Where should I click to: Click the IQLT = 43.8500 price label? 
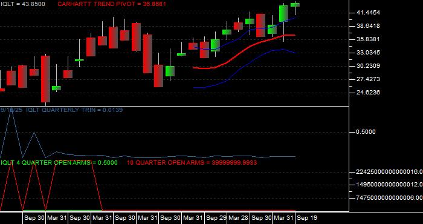(23, 4)
